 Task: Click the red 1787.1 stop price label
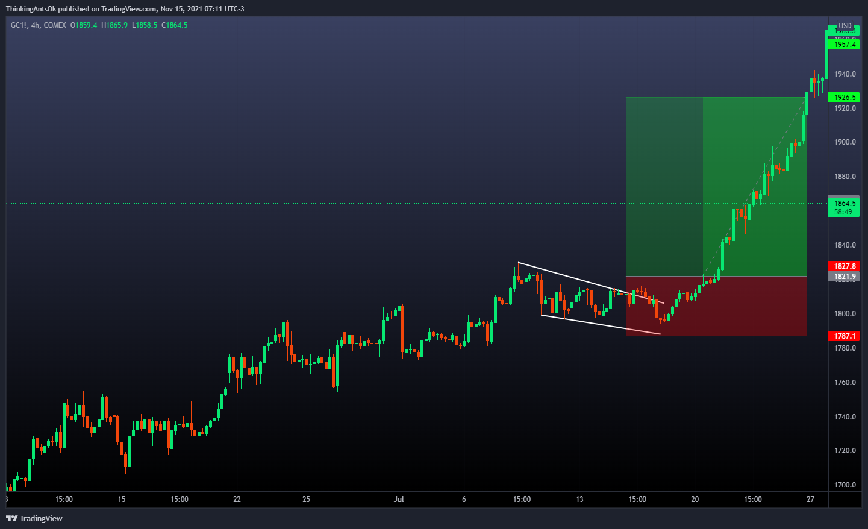click(844, 336)
